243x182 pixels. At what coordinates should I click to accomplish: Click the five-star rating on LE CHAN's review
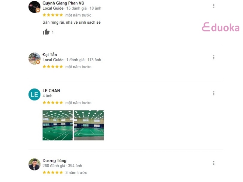coord(53,103)
